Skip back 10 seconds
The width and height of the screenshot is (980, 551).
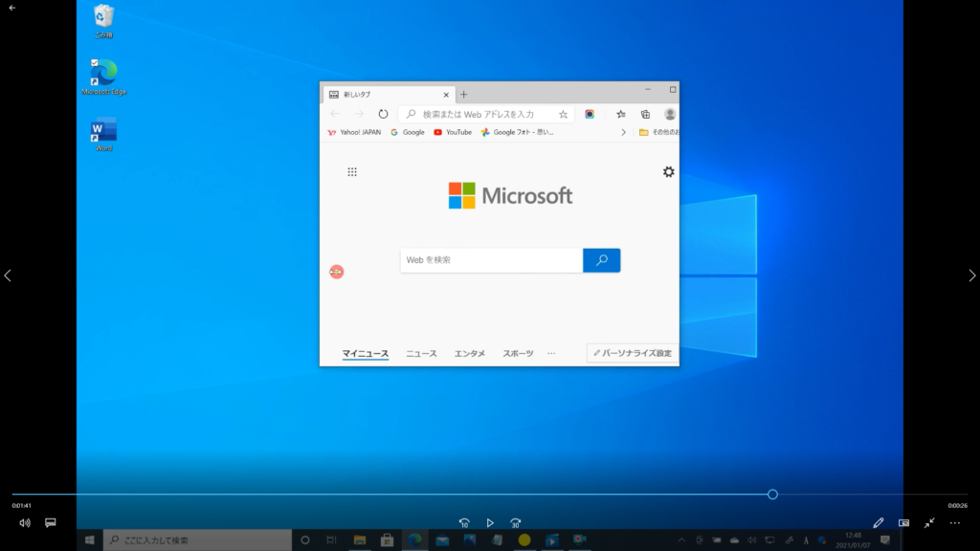[464, 523]
